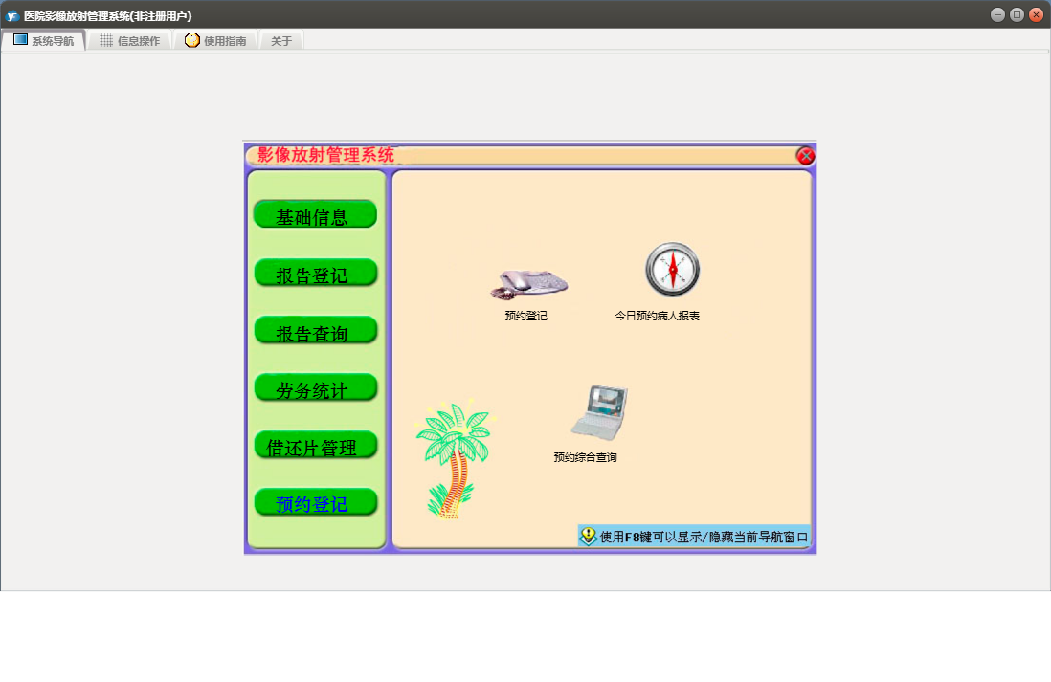
Task: Open the 报告登记 section
Action: pos(315,274)
